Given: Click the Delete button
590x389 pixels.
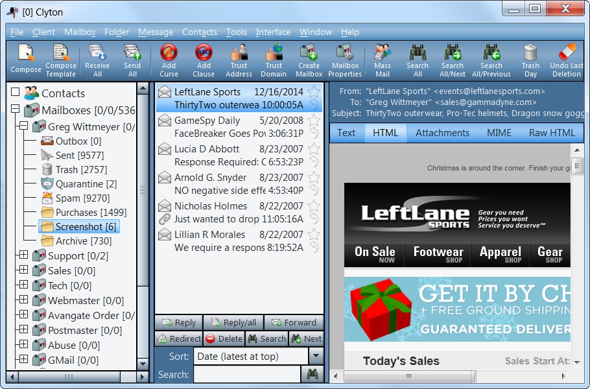Looking at the screenshot, I should pos(224,338).
